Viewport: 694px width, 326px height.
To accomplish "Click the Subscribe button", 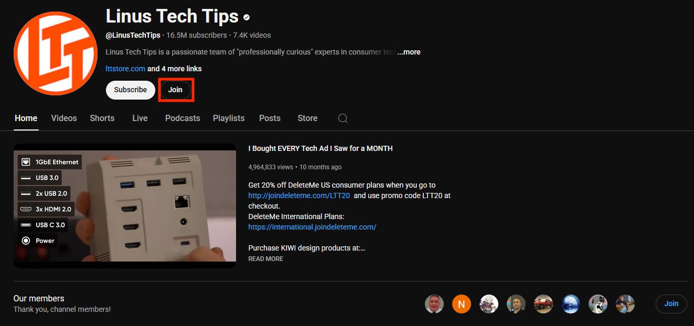I will 130,90.
